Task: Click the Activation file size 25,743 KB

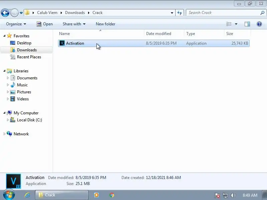Action: tap(240, 43)
